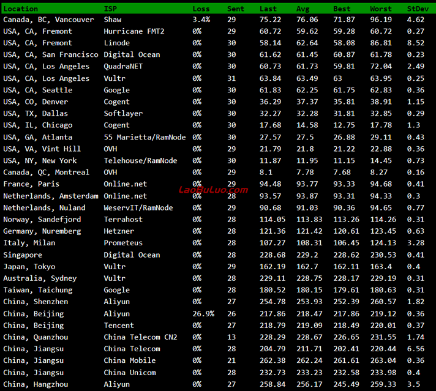Click the Linode ISP entry

pos(117,43)
